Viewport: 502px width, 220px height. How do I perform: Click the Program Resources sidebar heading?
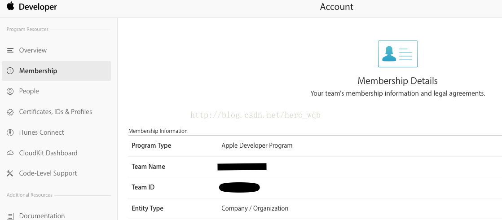point(27,30)
